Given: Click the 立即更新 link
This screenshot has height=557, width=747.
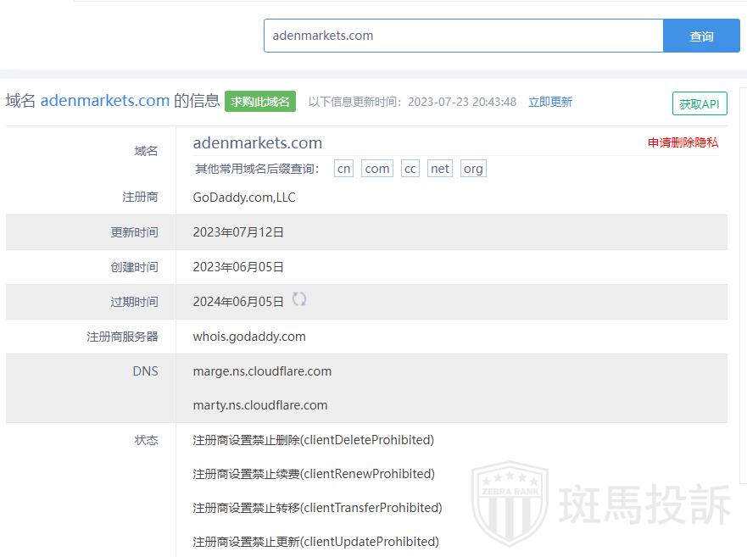Looking at the screenshot, I should click(x=550, y=102).
